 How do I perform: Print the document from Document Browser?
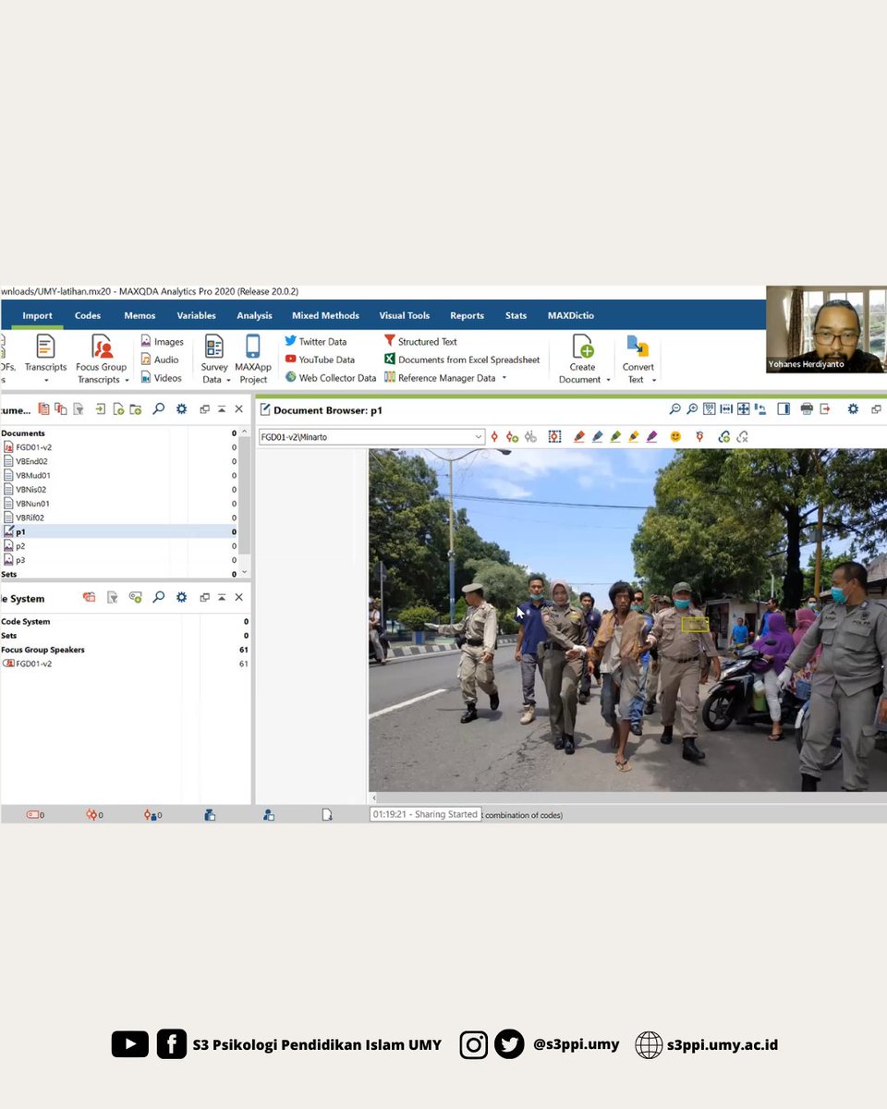click(x=807, y=408)
